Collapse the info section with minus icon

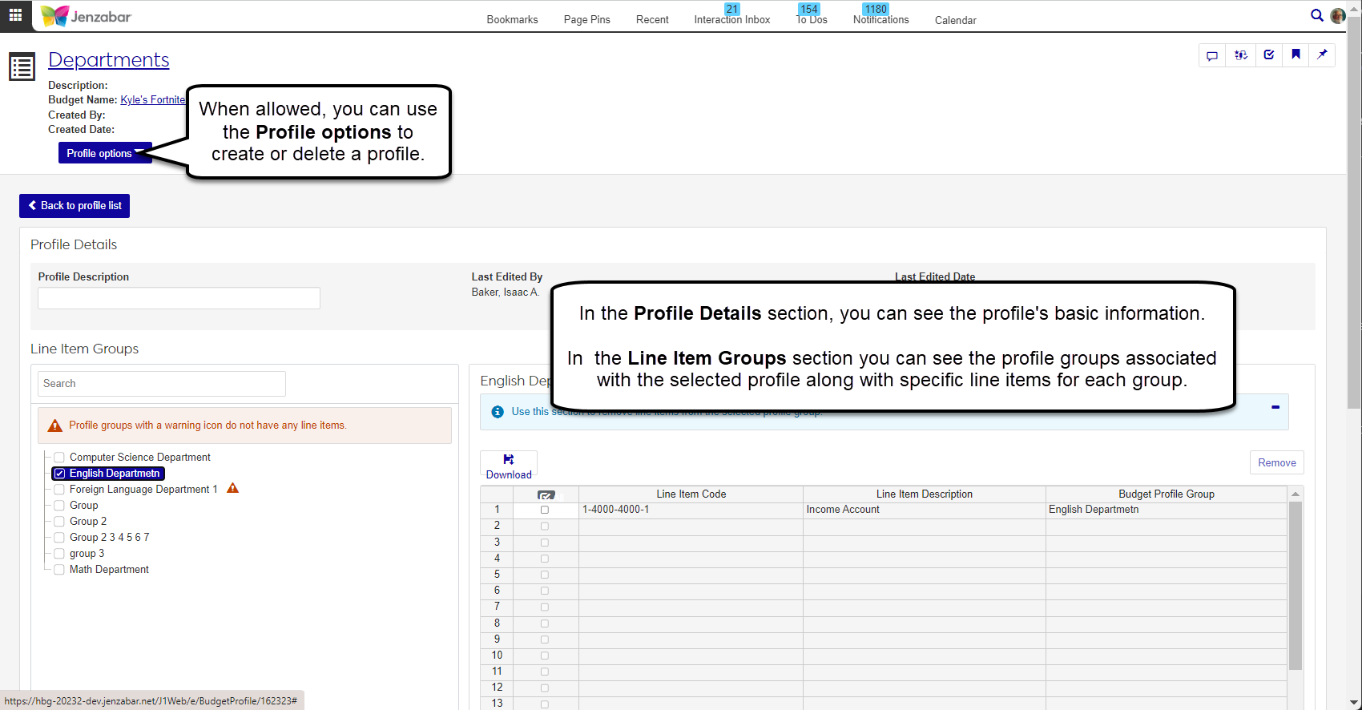1275,407
